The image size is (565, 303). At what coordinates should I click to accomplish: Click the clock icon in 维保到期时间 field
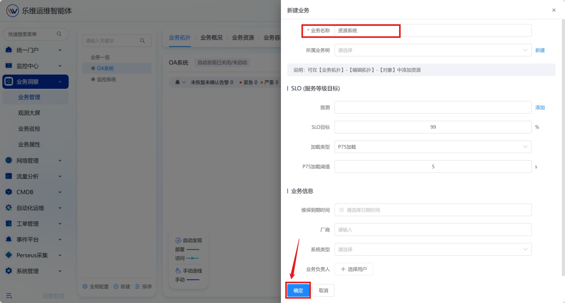pos(342,210)
